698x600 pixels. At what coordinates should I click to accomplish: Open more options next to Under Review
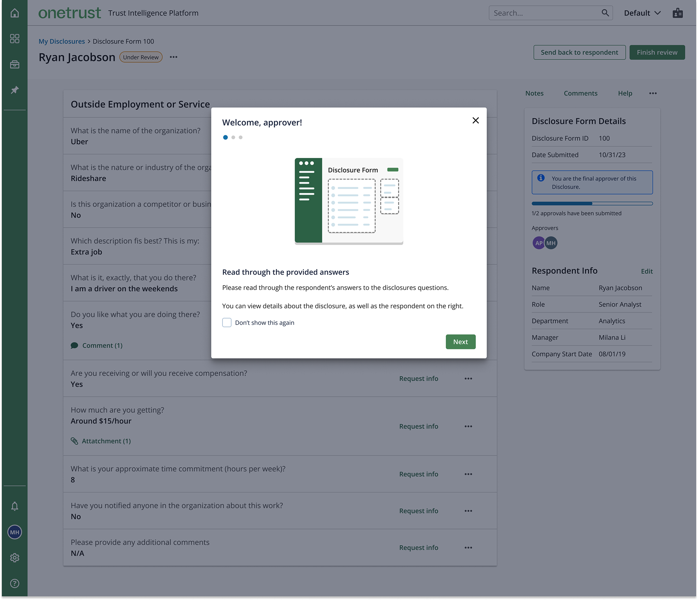click(x=173, y=57)
